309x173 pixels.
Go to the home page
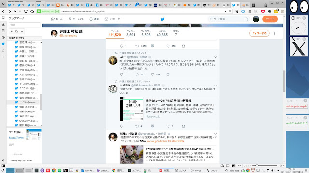[32, 12]
